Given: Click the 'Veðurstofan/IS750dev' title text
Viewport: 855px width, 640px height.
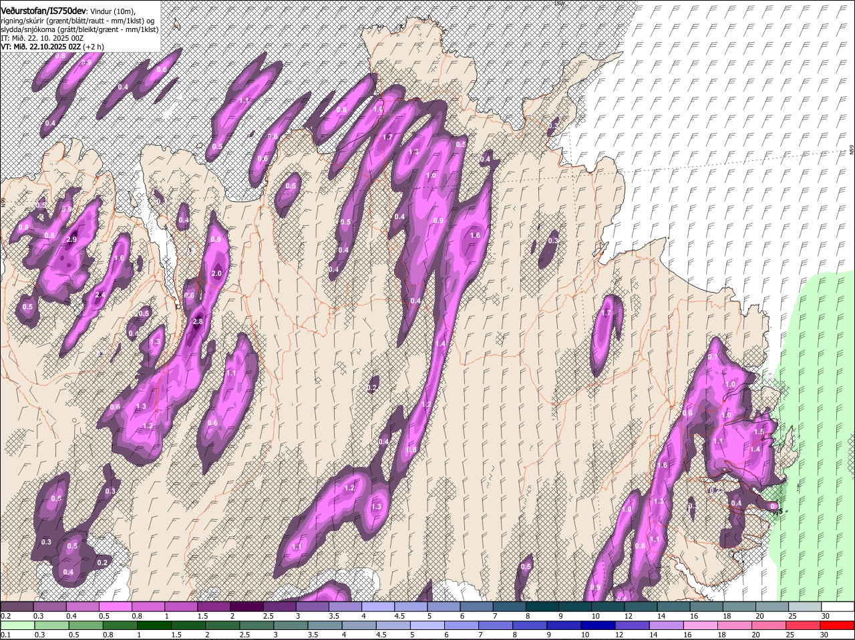Looking at the screenshot, I should click(43, 11).
